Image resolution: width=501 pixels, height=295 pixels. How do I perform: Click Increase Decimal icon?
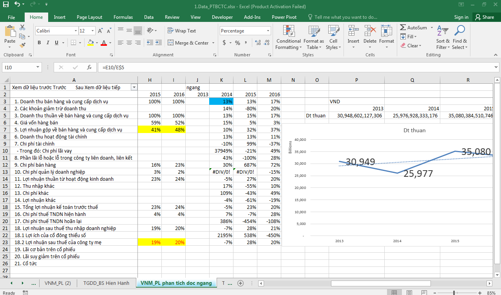258,43
